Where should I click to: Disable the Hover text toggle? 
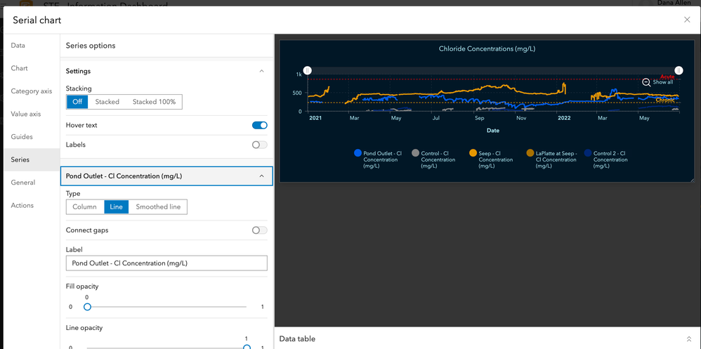tap(259, 125)
